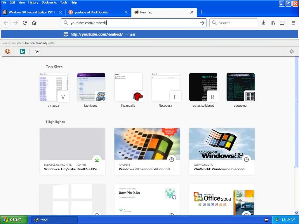Image resolution: width=299 pixels, height=224 pixels.
Task: Click the tray icon beside the clock
Action: [277, 220]
